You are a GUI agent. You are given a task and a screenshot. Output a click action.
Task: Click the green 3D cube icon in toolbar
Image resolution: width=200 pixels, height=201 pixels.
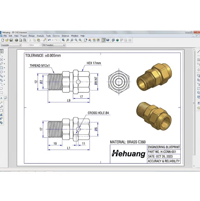point(117,40)
